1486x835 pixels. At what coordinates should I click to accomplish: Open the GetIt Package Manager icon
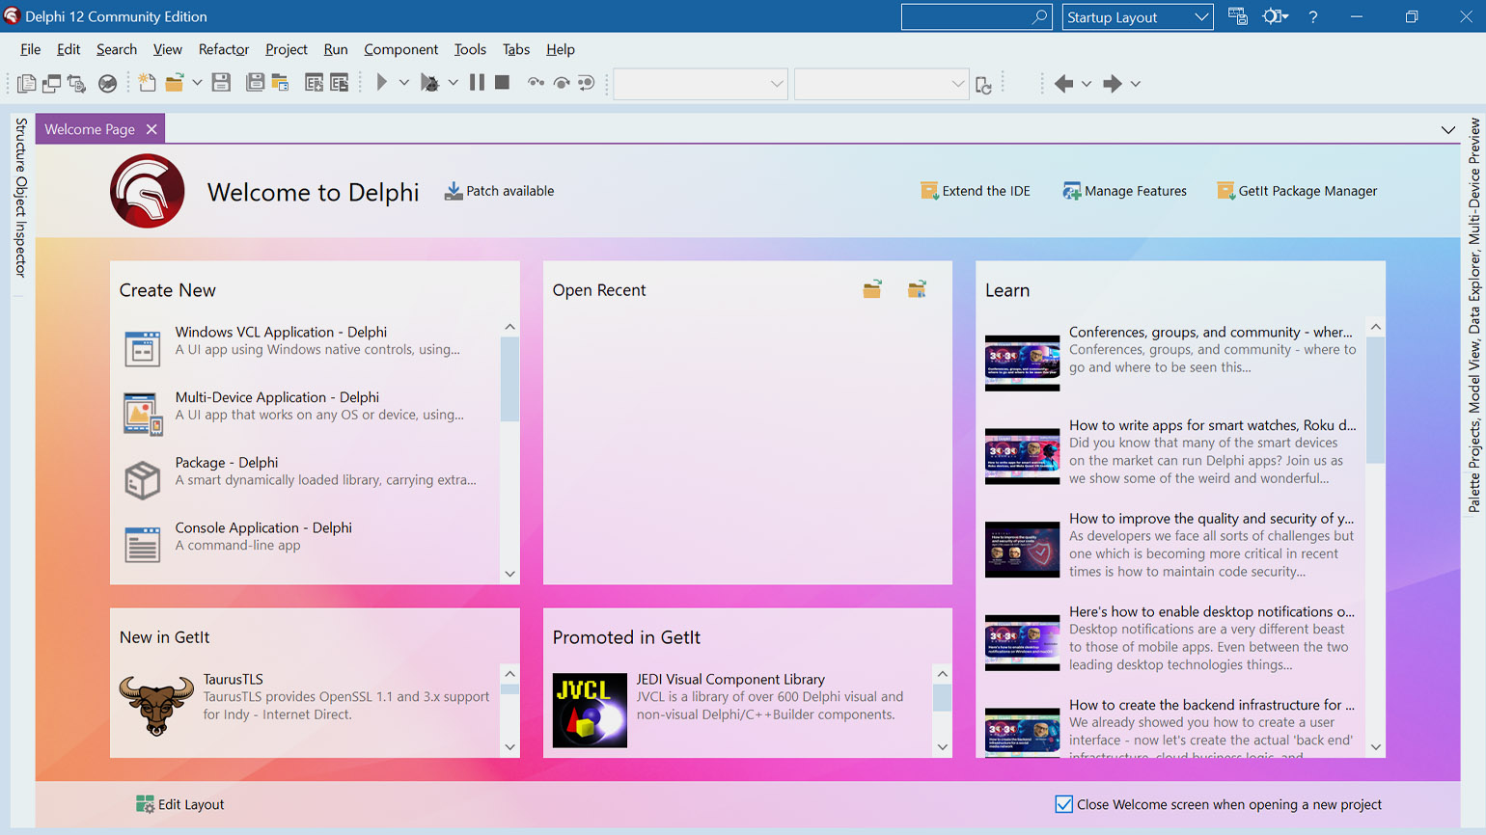(x=1225, y=191)
